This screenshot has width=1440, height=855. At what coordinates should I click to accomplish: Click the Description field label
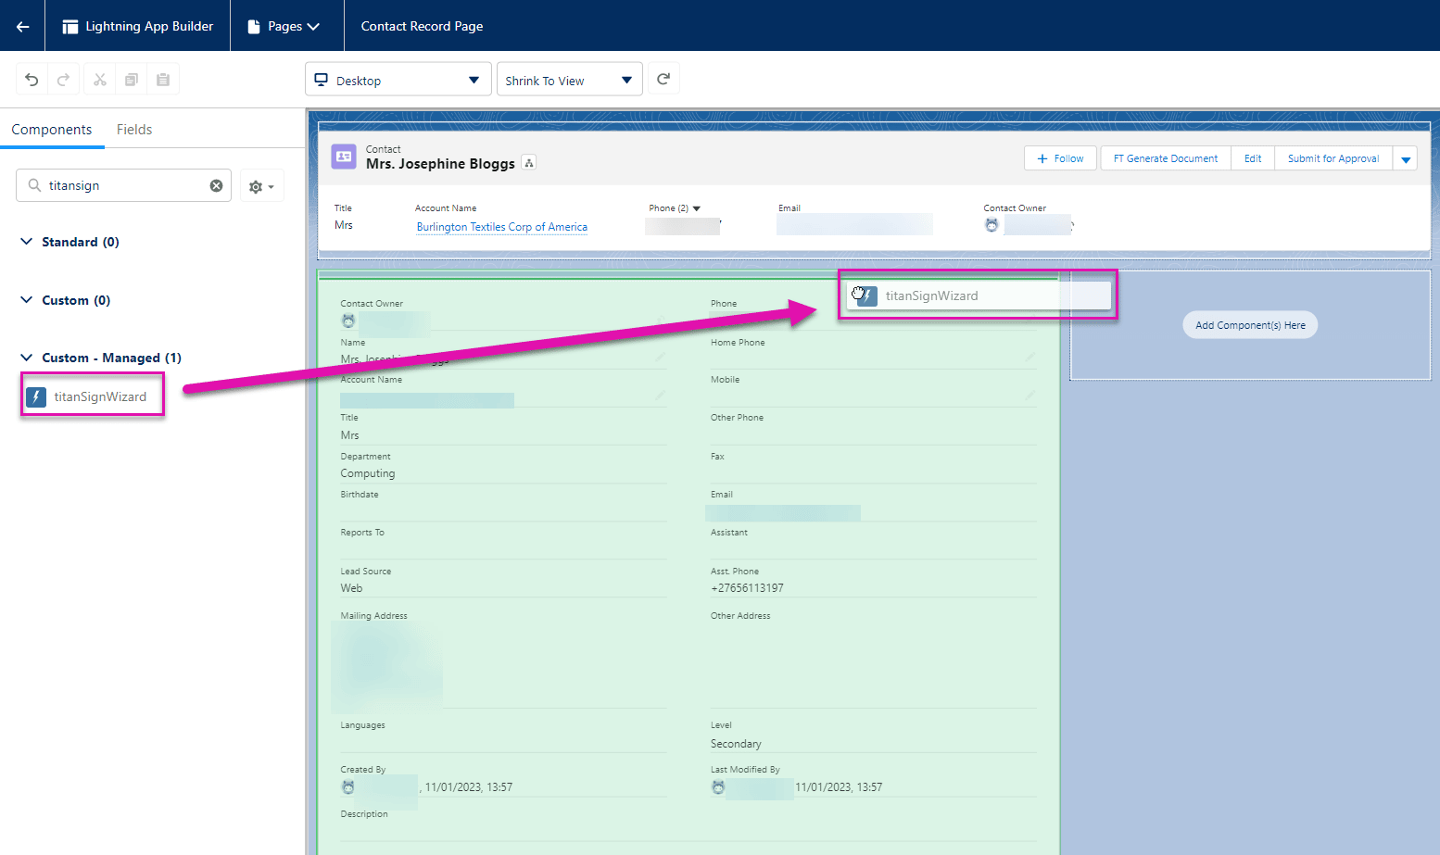pos(364,814)
